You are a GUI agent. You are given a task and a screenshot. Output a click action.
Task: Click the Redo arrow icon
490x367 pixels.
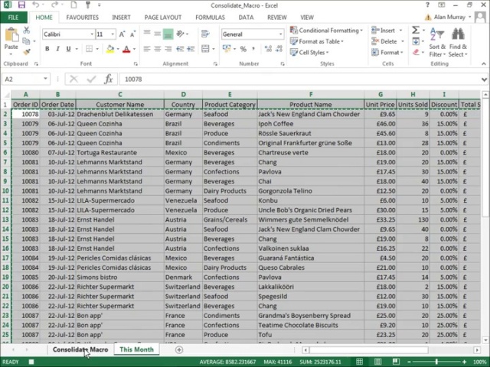(x=54, y=5)
